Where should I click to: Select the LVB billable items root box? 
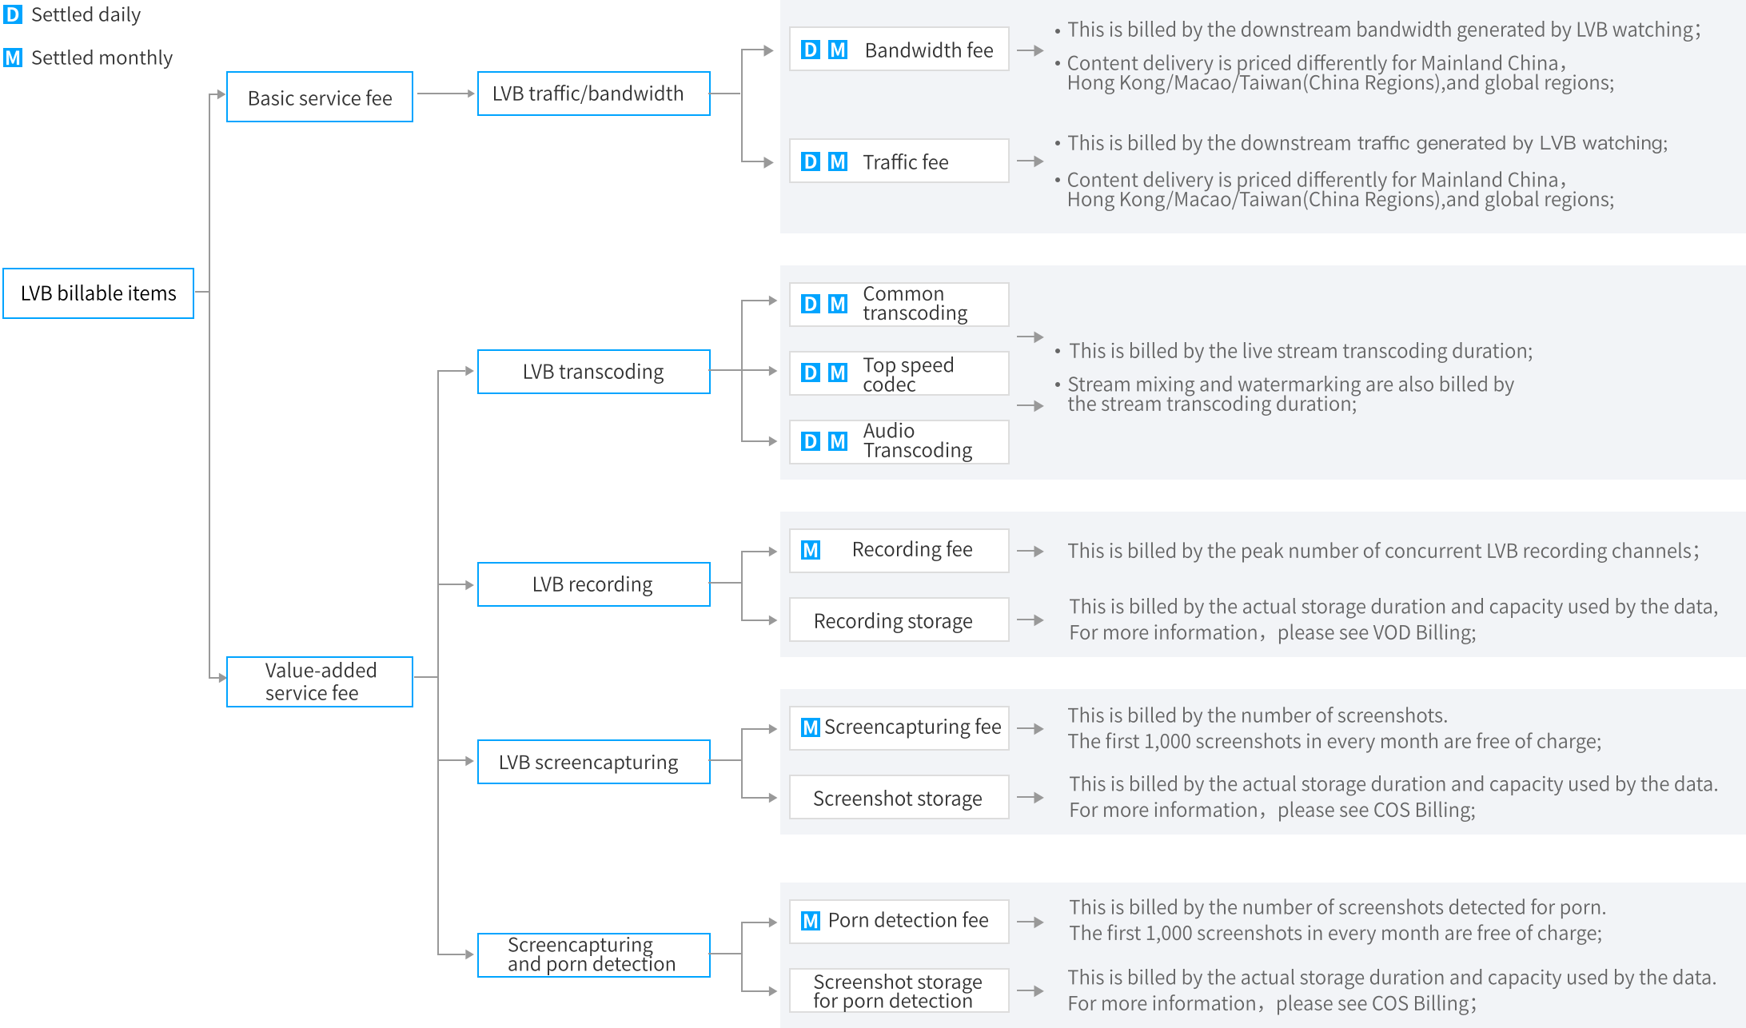tap(98, 293)
